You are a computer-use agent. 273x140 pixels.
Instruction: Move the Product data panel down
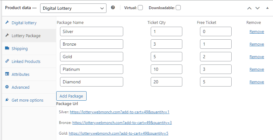click(x=258, y=8)
